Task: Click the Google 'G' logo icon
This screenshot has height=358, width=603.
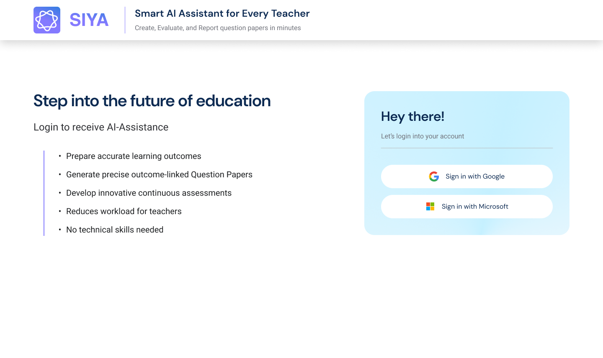Action: click(434, 176)
